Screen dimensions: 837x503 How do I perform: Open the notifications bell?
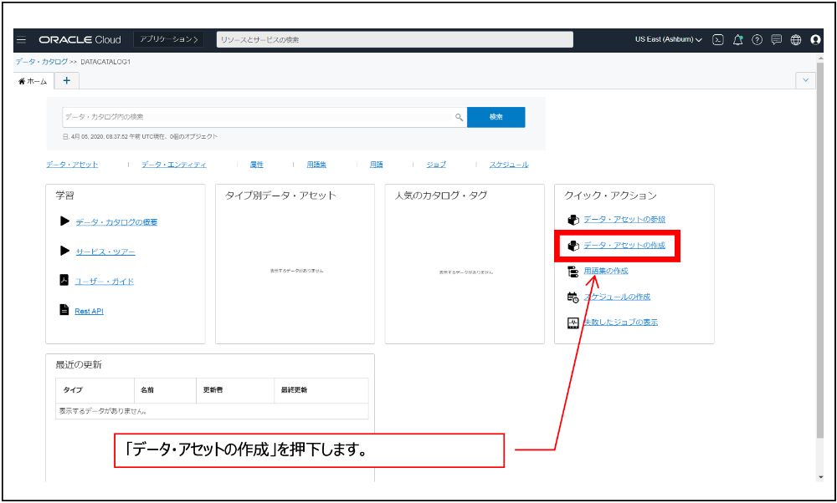coord(738,40)
